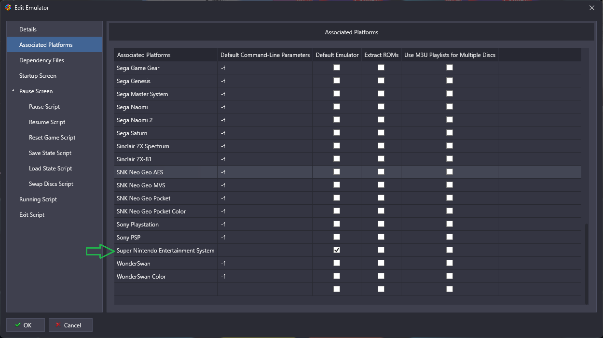Click the Use M3U Playlists column header
The width and height of the screenshot is (603, 338).
[x=450, y=55]
